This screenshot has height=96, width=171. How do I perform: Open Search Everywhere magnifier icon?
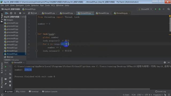tap(169, 9)
